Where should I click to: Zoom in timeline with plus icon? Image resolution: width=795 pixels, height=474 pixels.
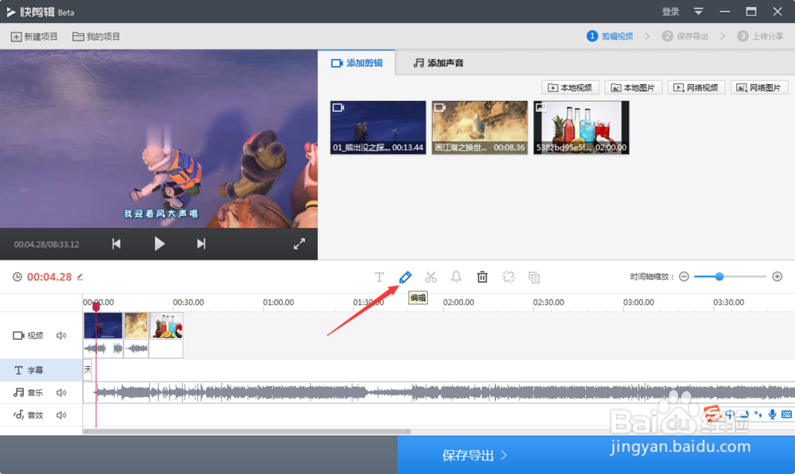coord(778,276)
